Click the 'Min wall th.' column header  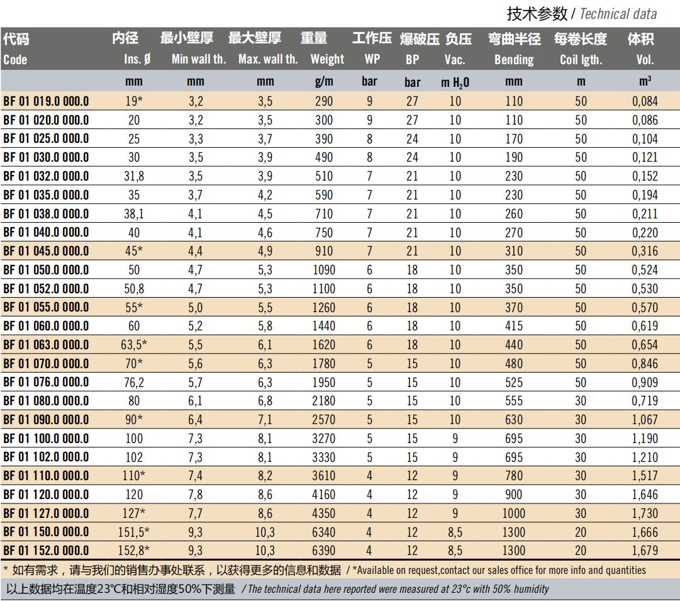(199, 59)
